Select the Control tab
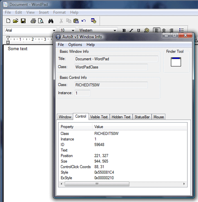This screenshot has width=198, height=202. tap(81, 116)
